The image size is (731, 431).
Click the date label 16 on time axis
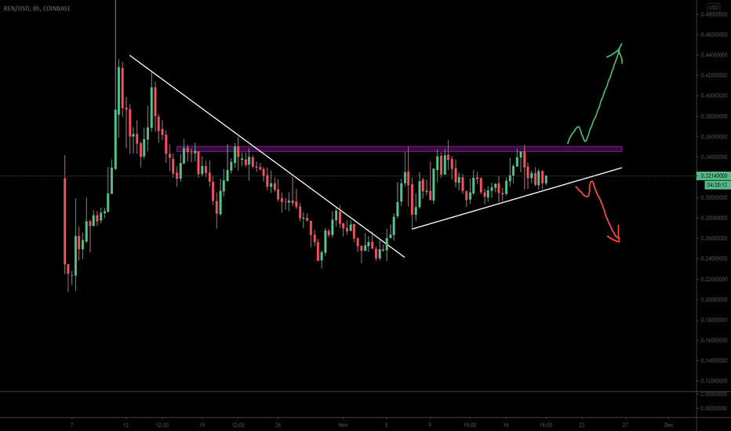506,425
